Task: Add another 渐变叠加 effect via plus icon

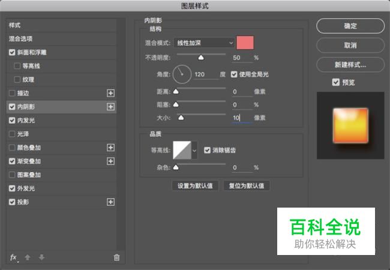Action: coord(110,161)
